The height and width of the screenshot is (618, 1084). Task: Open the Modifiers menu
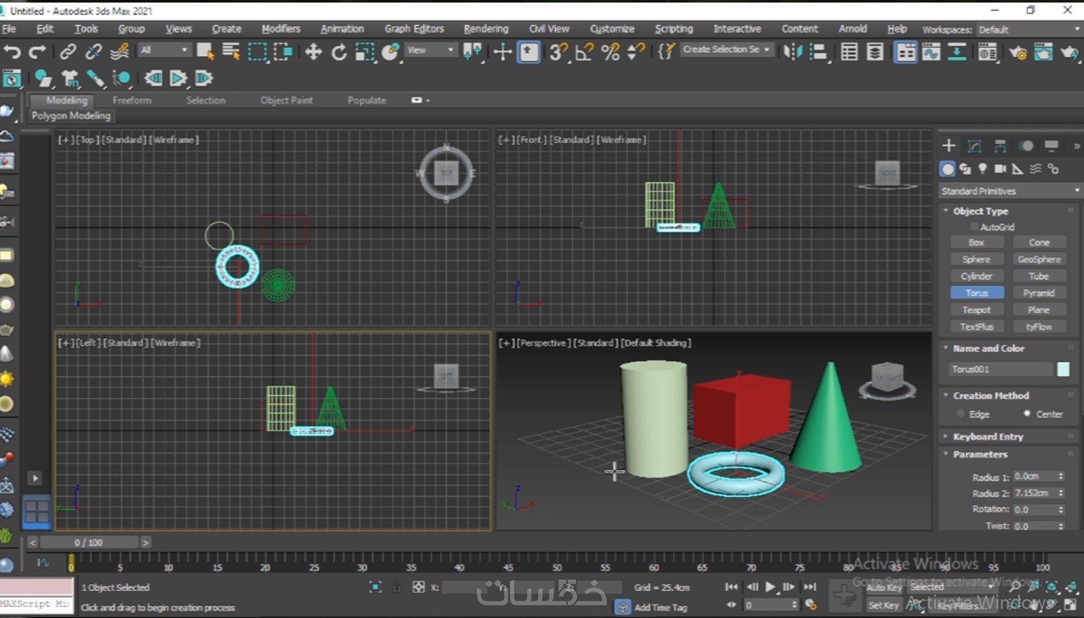click(281, 29)
